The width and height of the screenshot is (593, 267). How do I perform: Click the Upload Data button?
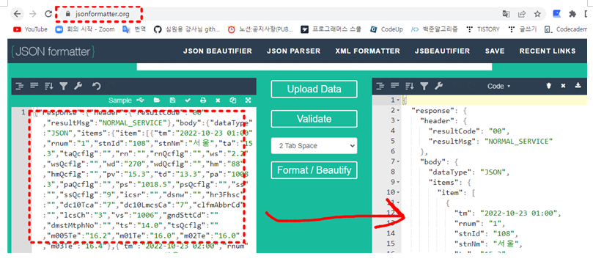[x=314, y=89]
